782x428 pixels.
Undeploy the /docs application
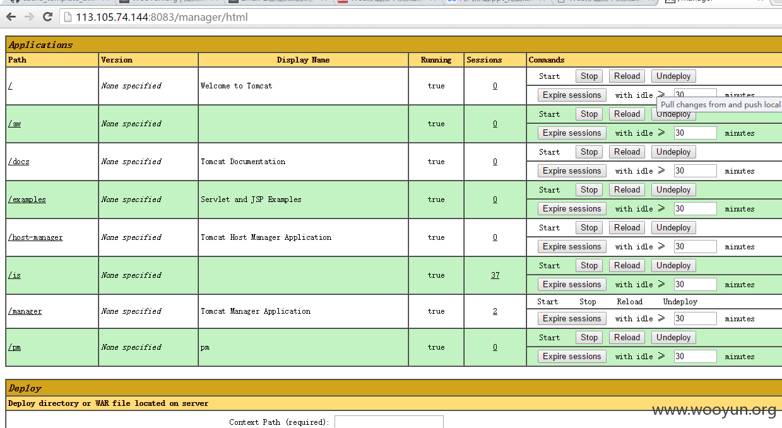[673, 152]
